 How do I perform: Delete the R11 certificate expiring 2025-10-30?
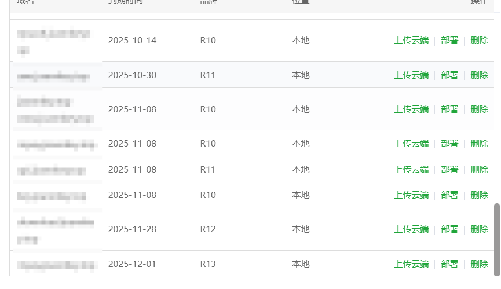click(x=479, y=75)
